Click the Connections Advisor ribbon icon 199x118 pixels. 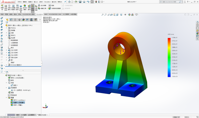[17, 8]
